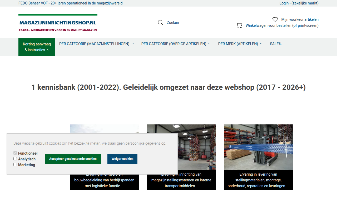Image resolution: width=337 pixels, height=210 pixels.
Task: Open the warehouse racking interior thumbnail
Action: 181,147
